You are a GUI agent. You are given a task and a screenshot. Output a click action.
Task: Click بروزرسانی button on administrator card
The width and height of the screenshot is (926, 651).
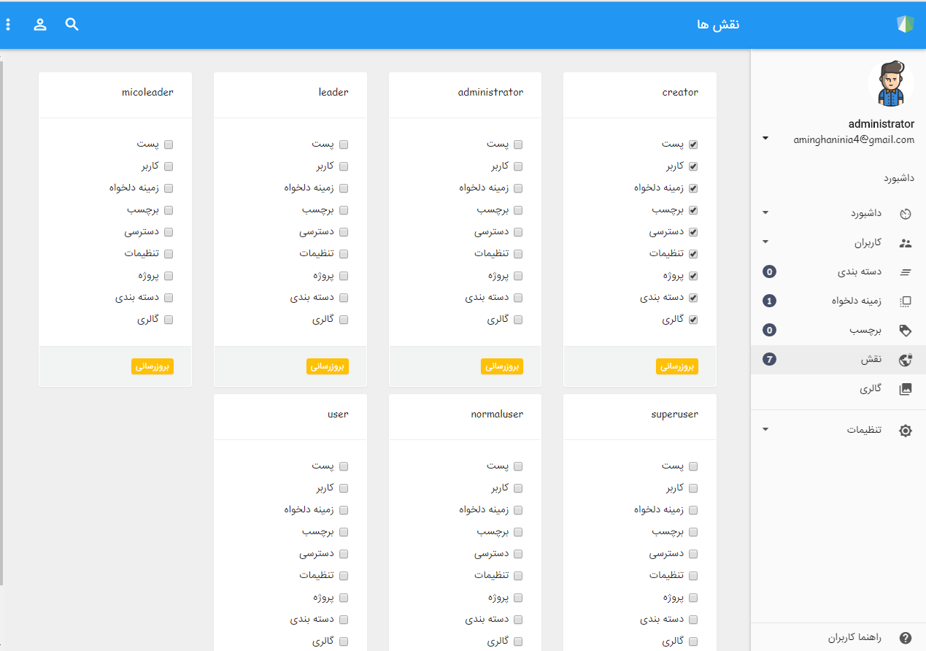502,366
